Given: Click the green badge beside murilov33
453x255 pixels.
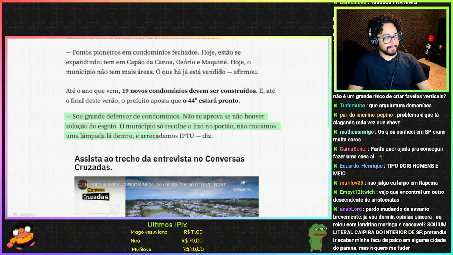Looking at the screenshot, I should 335,183.
